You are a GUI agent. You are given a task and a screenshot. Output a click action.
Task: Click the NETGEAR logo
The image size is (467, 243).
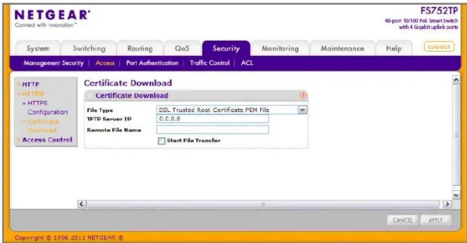click(52, 15)
